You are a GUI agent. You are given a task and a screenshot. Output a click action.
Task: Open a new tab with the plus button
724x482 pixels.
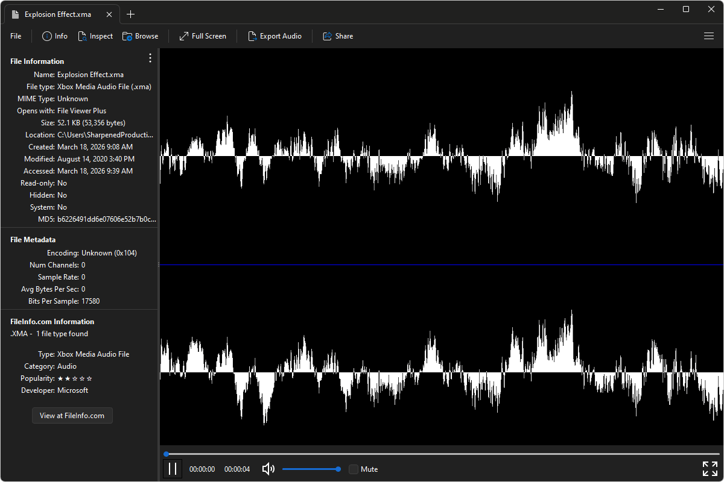(131, 14)
